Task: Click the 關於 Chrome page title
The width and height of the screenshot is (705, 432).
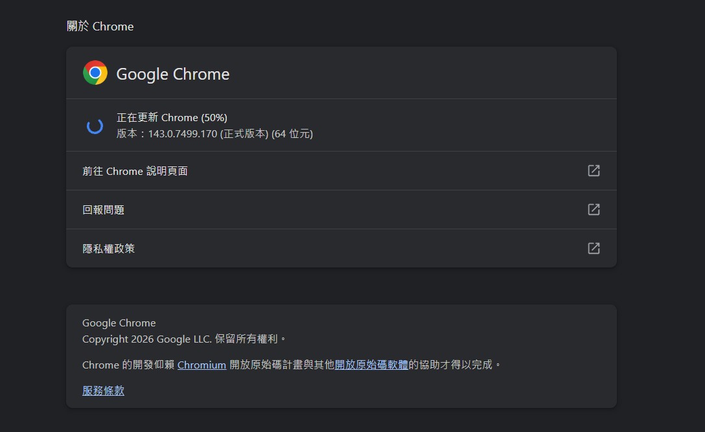Action: (100, 27)
